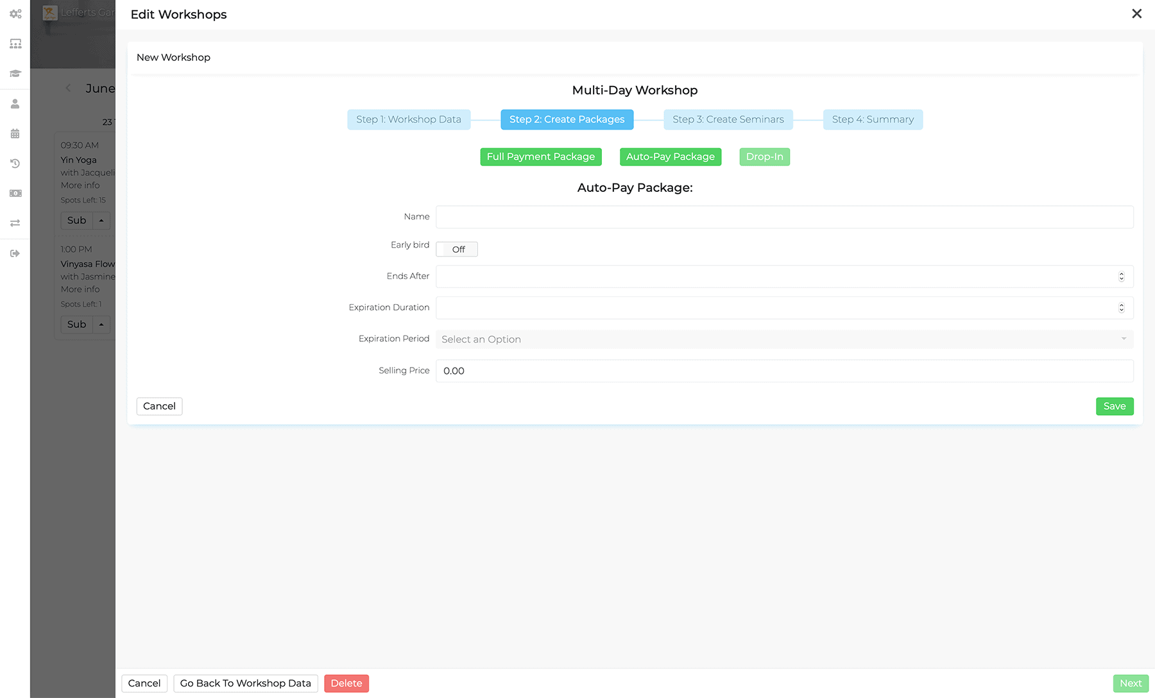Image resolution: width=1155 pixels, height=698 pixels.
Task: Select Step 2: Create Packages
Action: (x=567, y=119)
